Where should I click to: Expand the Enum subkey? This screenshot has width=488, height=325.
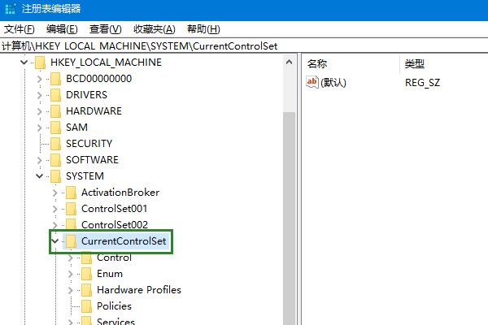click(71, 274)
